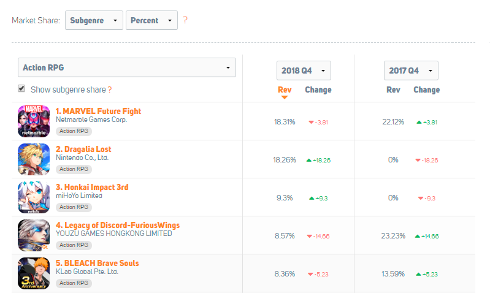Sort by the 2018 Q4 Change column
This screenshot has height=293, width=490.
click(318, 89)
